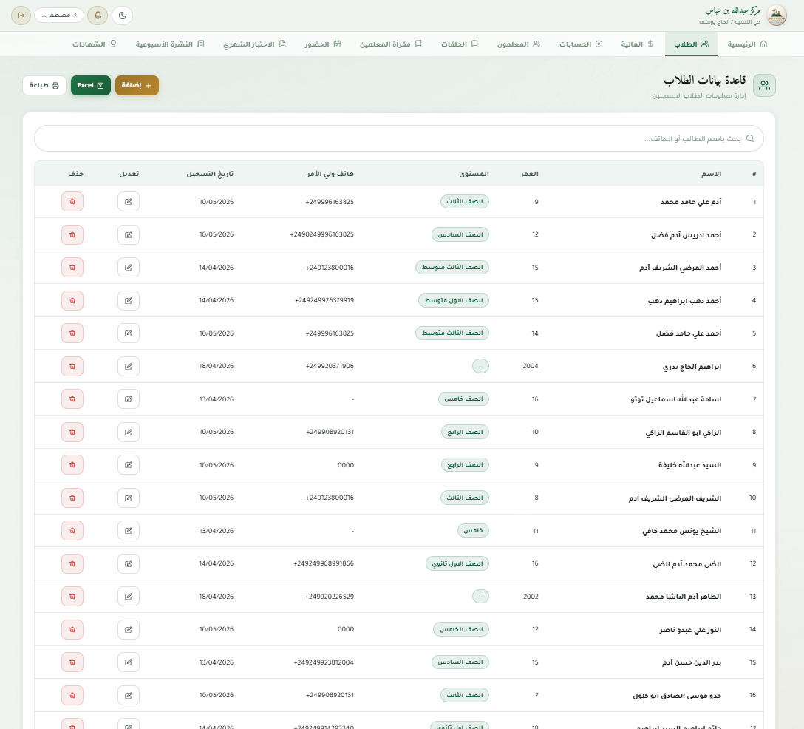Delete row آدم علي حامد محمد
The image size is (804, 729).
tap(72, 202)
